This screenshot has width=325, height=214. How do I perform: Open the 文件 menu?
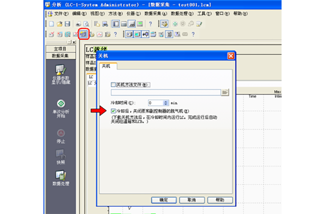(61, 14)
